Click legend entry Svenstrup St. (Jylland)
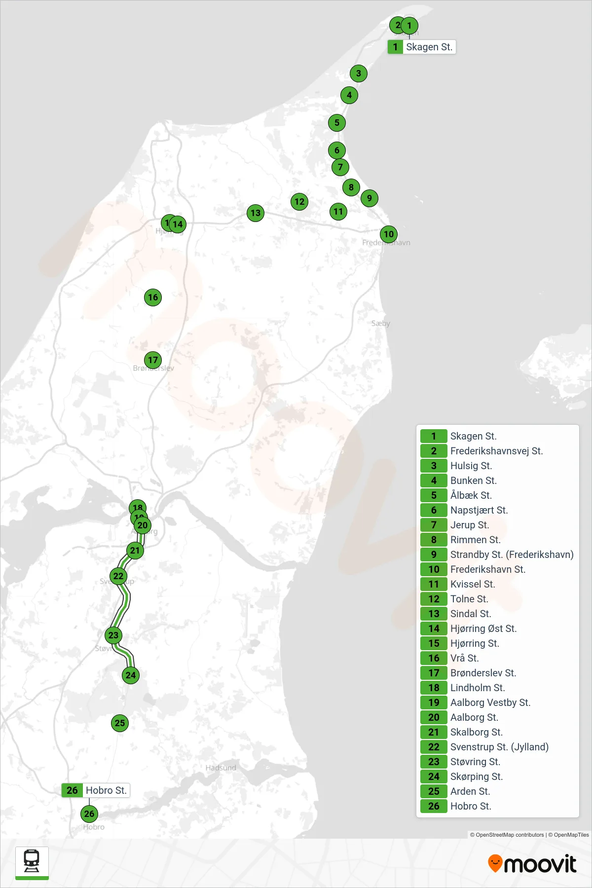Viewport: 592px width, 888px height. [x=497, y=747]
